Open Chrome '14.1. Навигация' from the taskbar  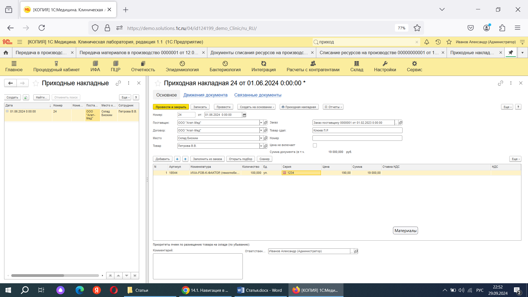tap(205, 290)
